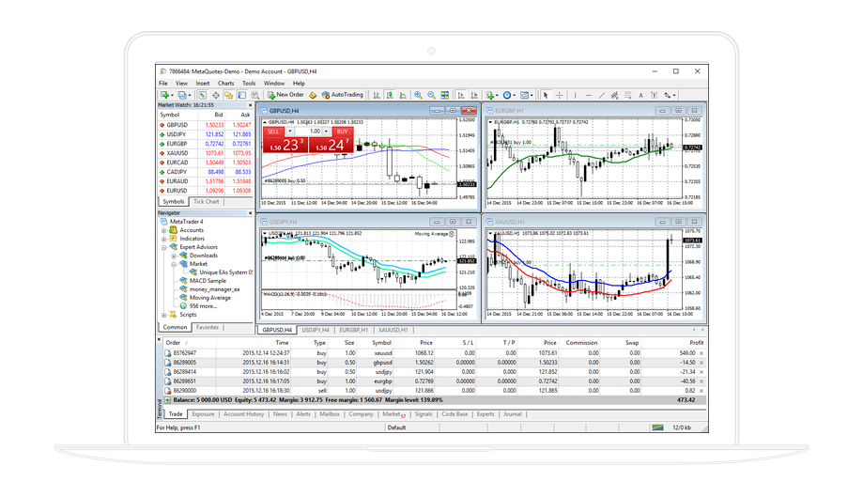Select the cursor arrow tool

coord(546,95)
